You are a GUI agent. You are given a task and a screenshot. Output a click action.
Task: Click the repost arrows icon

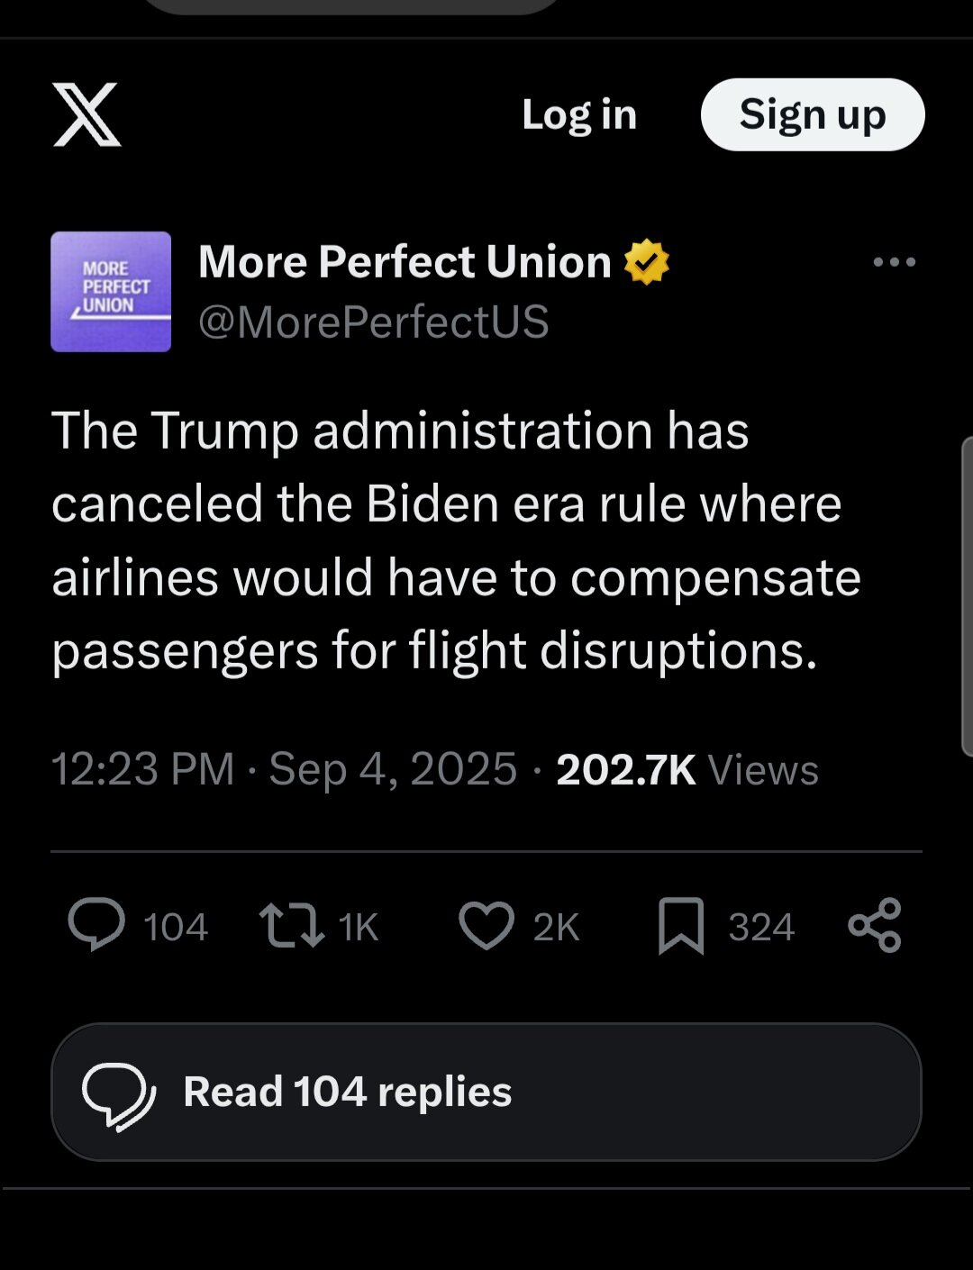(x=292, y=926)
